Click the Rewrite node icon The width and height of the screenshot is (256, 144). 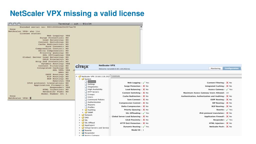[x=83, y=130]
